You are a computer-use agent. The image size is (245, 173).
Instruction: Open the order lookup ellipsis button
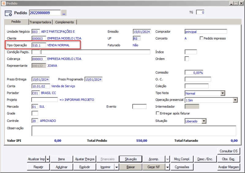(64, 13)
